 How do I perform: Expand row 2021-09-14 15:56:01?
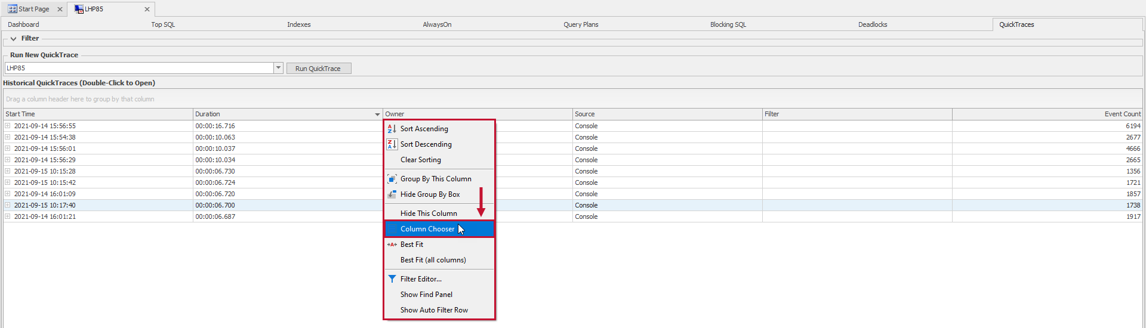7,148
